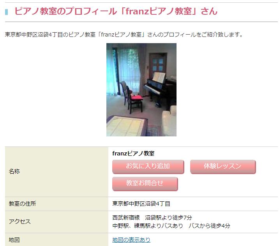
Task: Click the お気に入り追加 button
Action: coord(148,167)
